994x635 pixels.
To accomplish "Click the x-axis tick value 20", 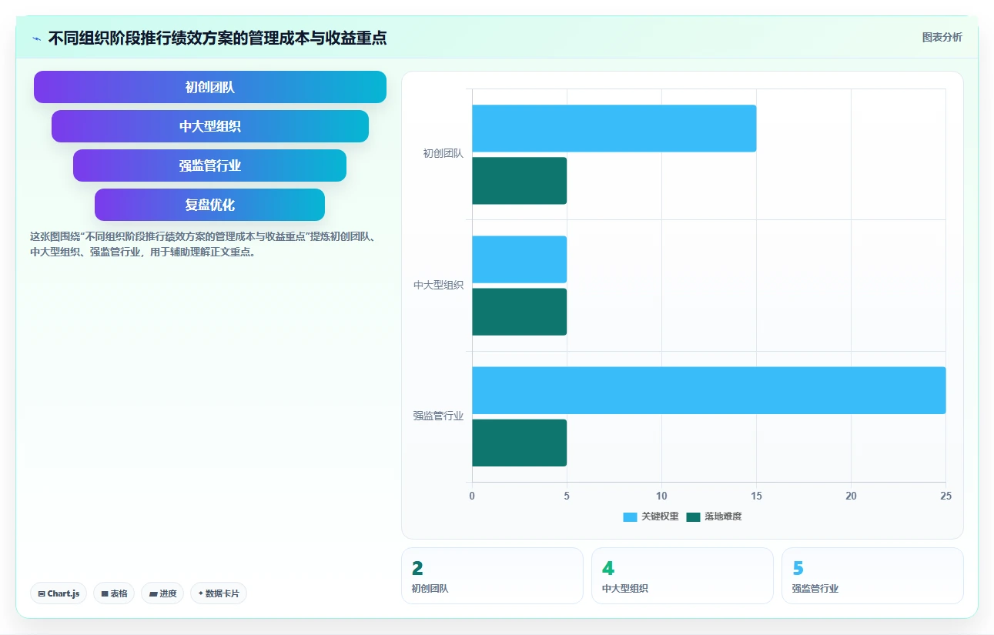I will (x=851, y=496).
